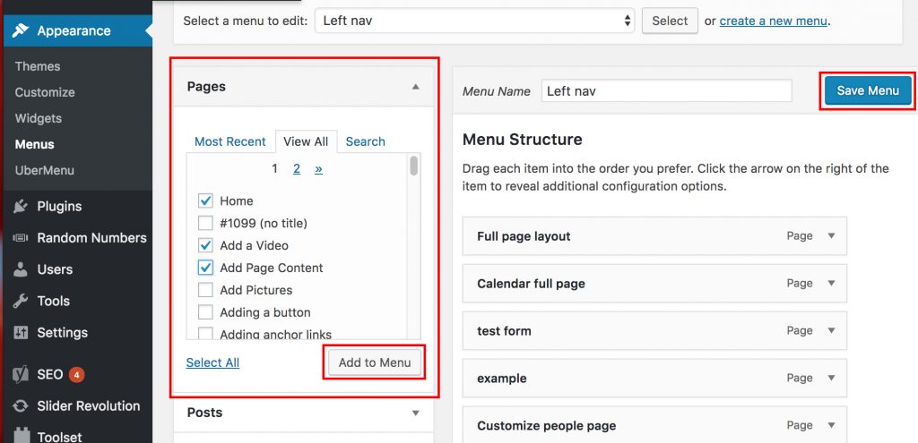Click the Settings sliders icon
This screenshot has height=443, width=918.
(x=20, y=333)
